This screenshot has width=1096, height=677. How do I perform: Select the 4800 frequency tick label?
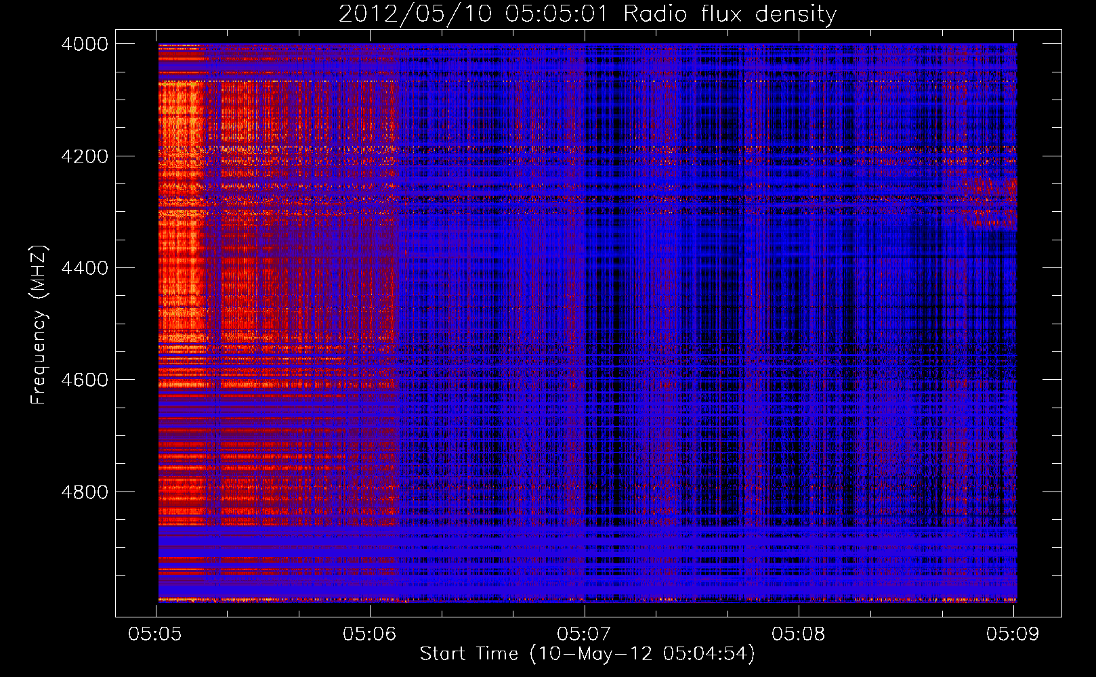(x=85, y=492)
